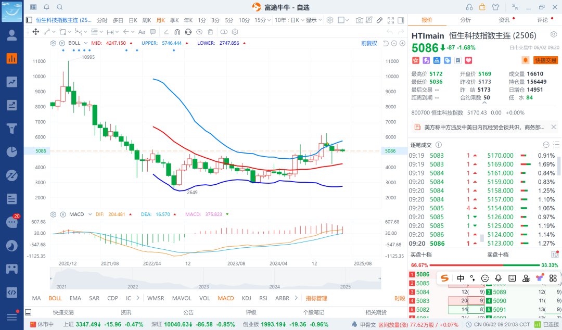Open the game controller icon in sidebar
The width and height of the screenshot is (562, 330).
click(x=12, y=269)
